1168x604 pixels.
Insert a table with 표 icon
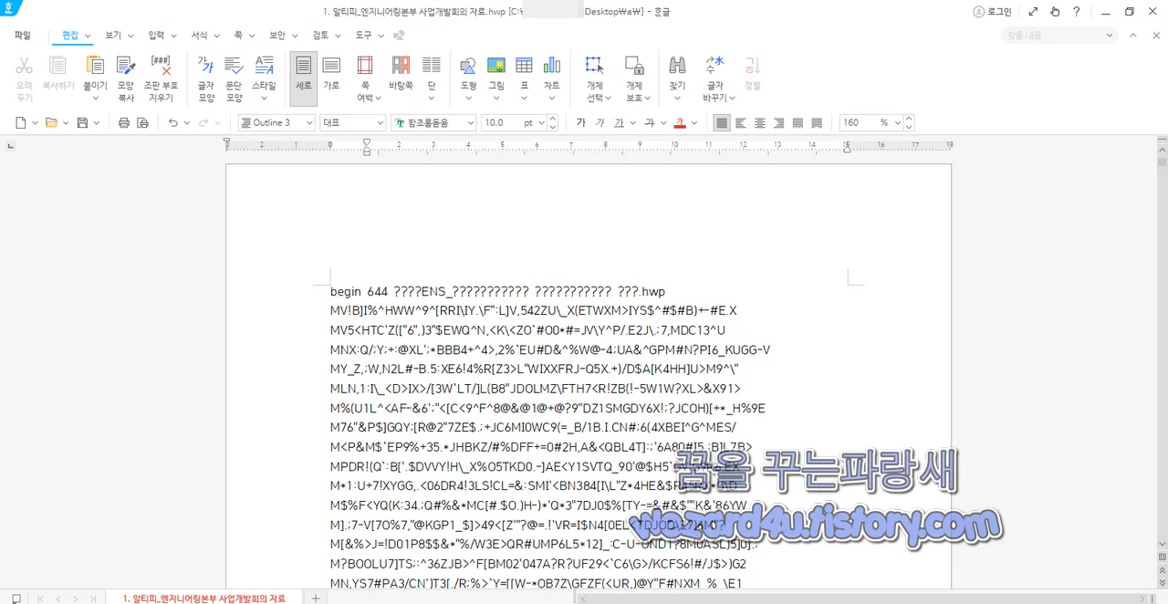click(524, 66)
